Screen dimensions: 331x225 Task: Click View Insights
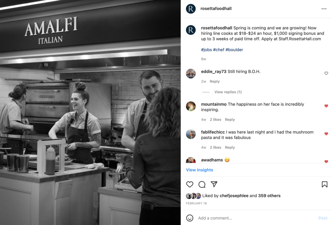199,170
